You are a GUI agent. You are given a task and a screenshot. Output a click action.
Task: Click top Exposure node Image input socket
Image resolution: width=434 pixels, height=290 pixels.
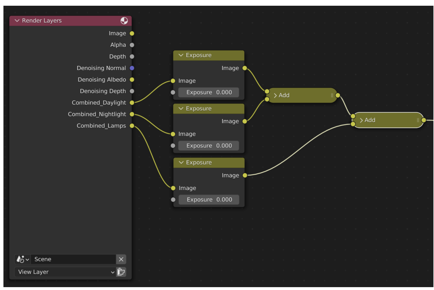click(173, 81)
